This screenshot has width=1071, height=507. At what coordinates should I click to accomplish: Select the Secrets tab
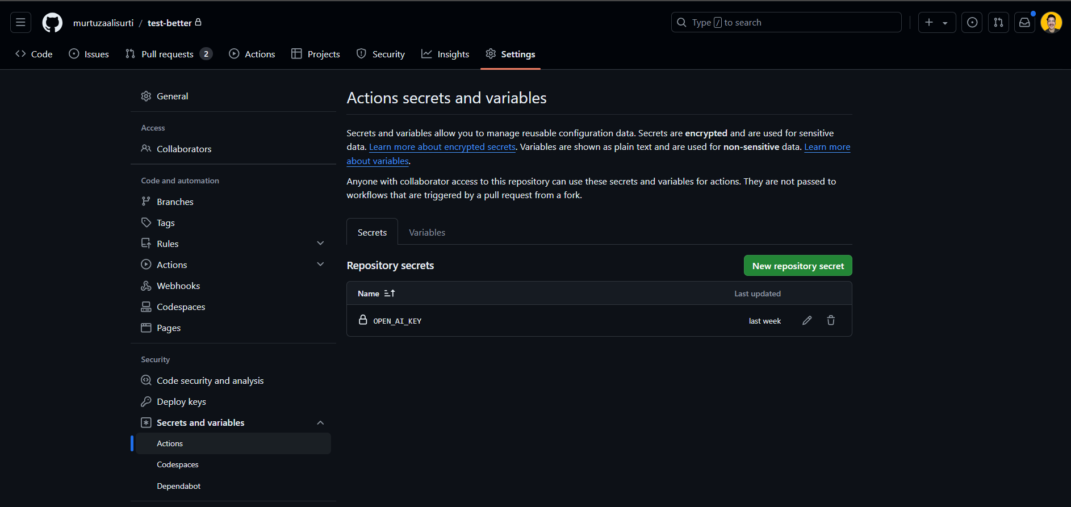372,233
